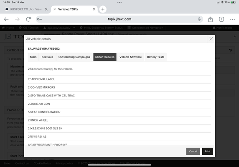
Task: Open the Outstanding Campaigns tab
Action: (x=74, y=57)
